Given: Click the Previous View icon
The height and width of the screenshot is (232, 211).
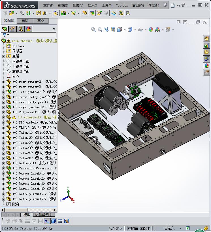Looking at the screenshot, I should [106, 29].
